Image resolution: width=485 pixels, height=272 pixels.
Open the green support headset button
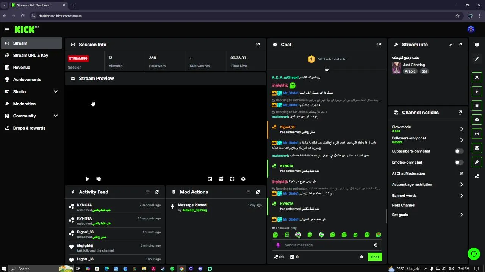click(x=474, y=254)
